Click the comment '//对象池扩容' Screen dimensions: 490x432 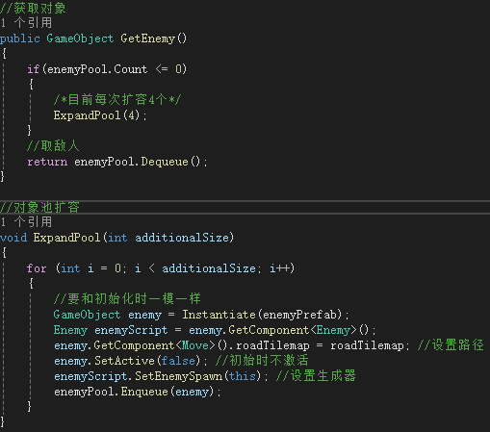[39, 207]
